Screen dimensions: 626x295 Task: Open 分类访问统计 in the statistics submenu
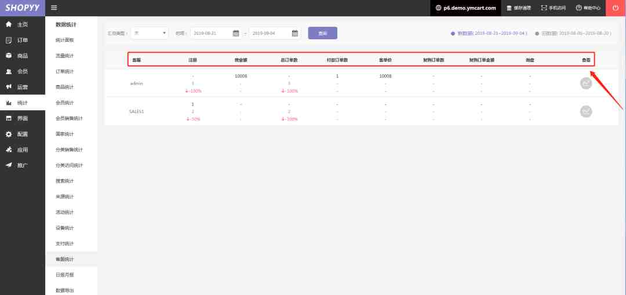point(69,165)
